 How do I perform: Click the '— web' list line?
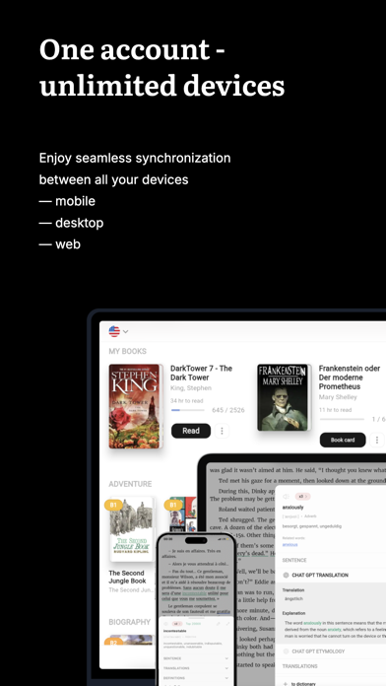pos(60,244)
